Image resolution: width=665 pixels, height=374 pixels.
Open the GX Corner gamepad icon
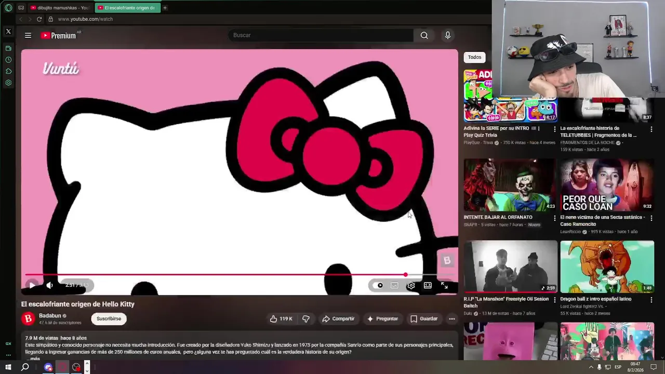(21, 8)
